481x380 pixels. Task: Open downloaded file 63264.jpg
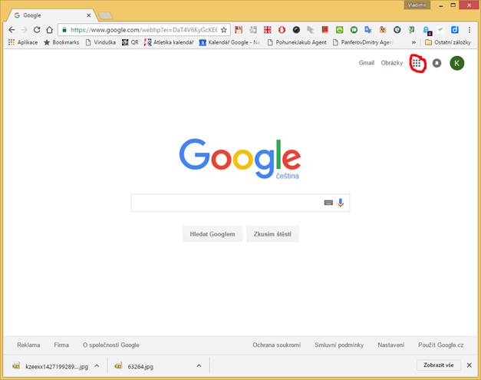(140, 366)
